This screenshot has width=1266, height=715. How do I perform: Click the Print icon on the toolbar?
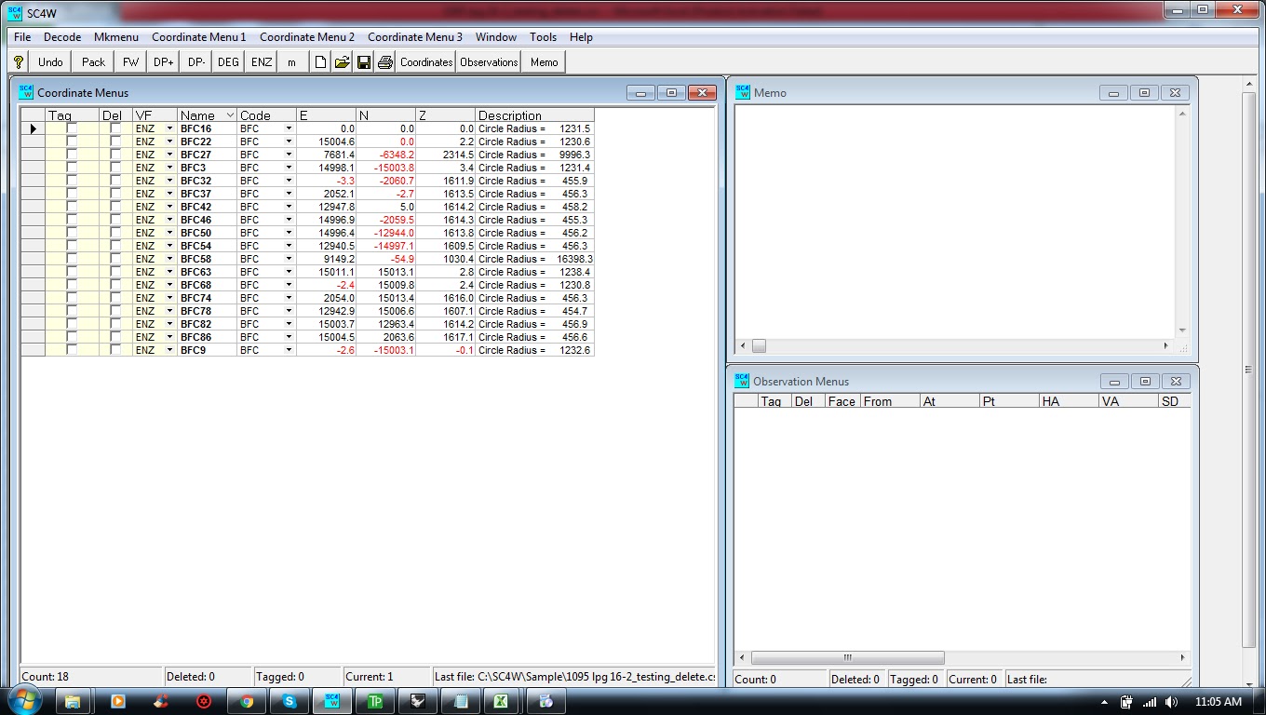click(384, 61)
